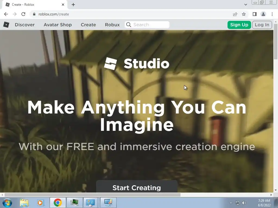Open File Explorer from taskbar
This screenshot has height=208, width=278.
tap(24, 203)
